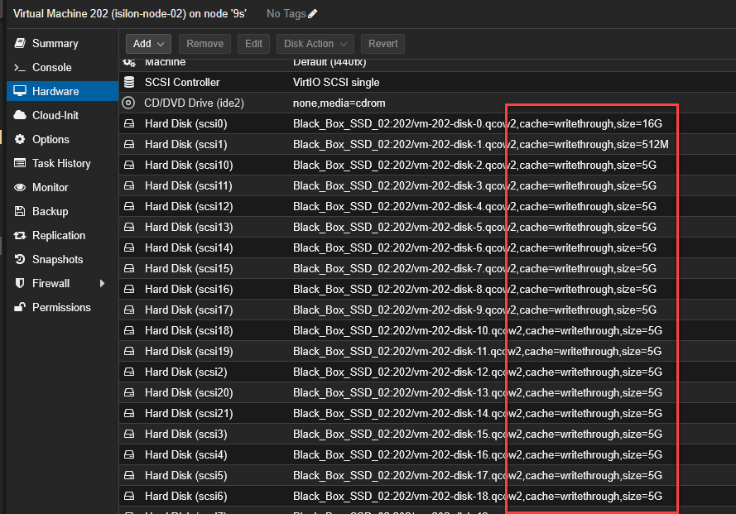Click the Console terminal icon
The width and height of the screenshot is (736, 514).
pos(20,68)
